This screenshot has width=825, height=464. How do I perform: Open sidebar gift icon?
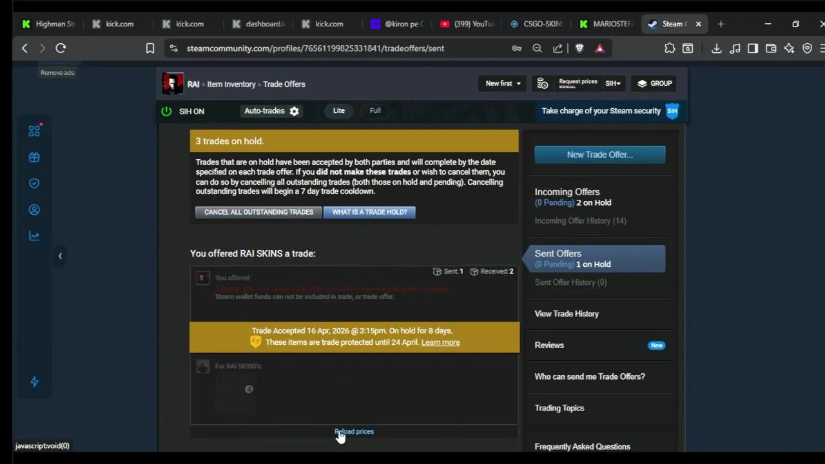point(34,157)
